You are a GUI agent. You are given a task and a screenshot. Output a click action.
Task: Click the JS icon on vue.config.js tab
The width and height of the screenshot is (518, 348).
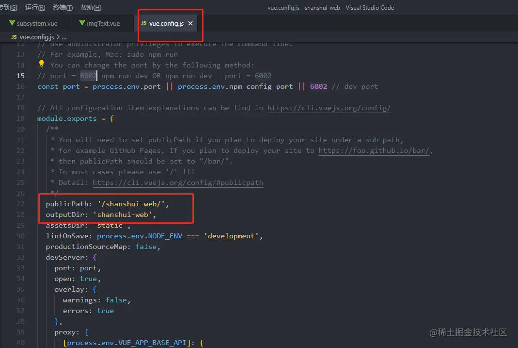144,23
